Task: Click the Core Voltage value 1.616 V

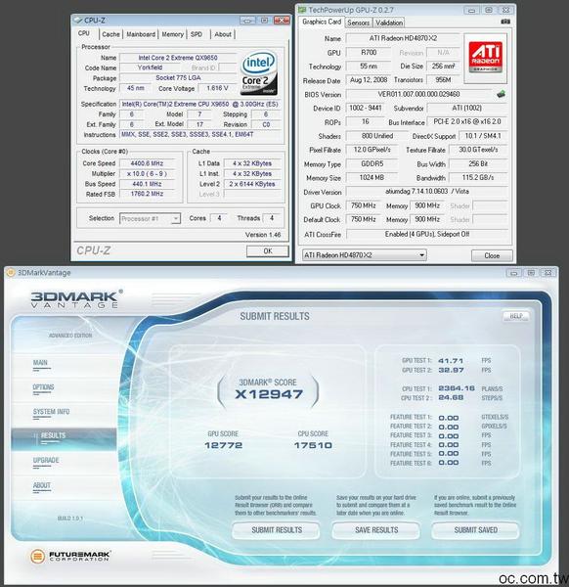Action: pos(217,88)
